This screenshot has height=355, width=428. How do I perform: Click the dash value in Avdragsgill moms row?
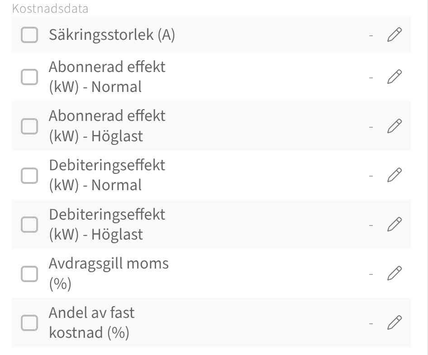coord(371,274)
